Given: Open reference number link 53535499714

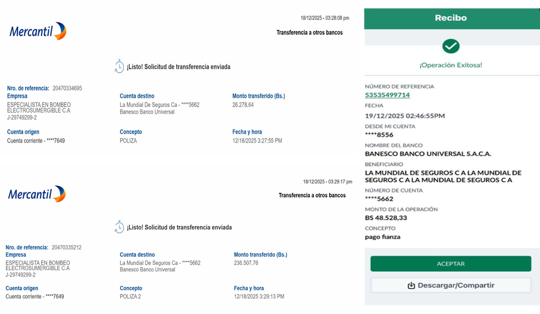Looking at the screenshot, I should tap(387, 95).
